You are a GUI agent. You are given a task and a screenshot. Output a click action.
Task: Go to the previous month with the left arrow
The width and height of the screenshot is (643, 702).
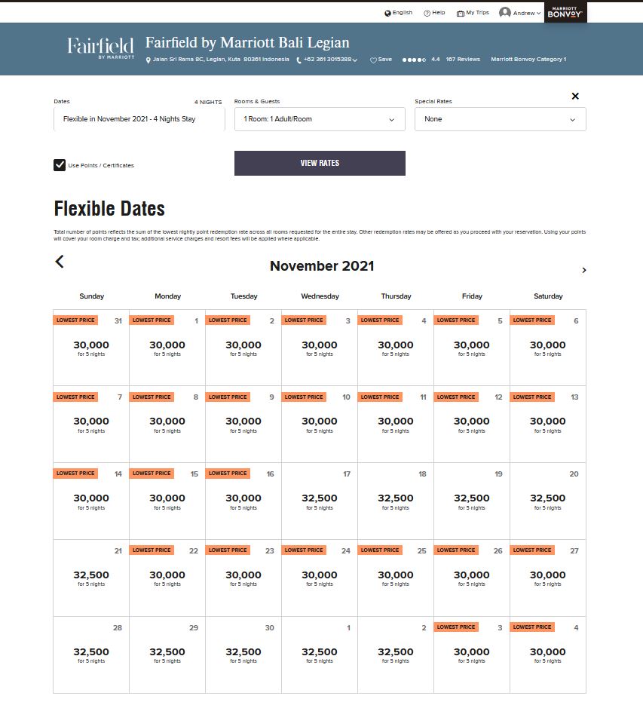point(60,262)
